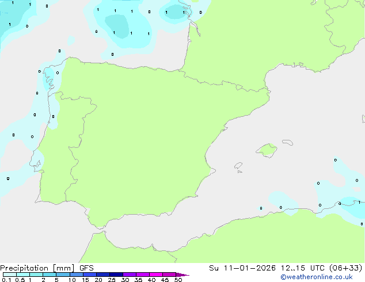
Task: Select the 10–15 mm legend color
Action: click(x=77, y=275)
